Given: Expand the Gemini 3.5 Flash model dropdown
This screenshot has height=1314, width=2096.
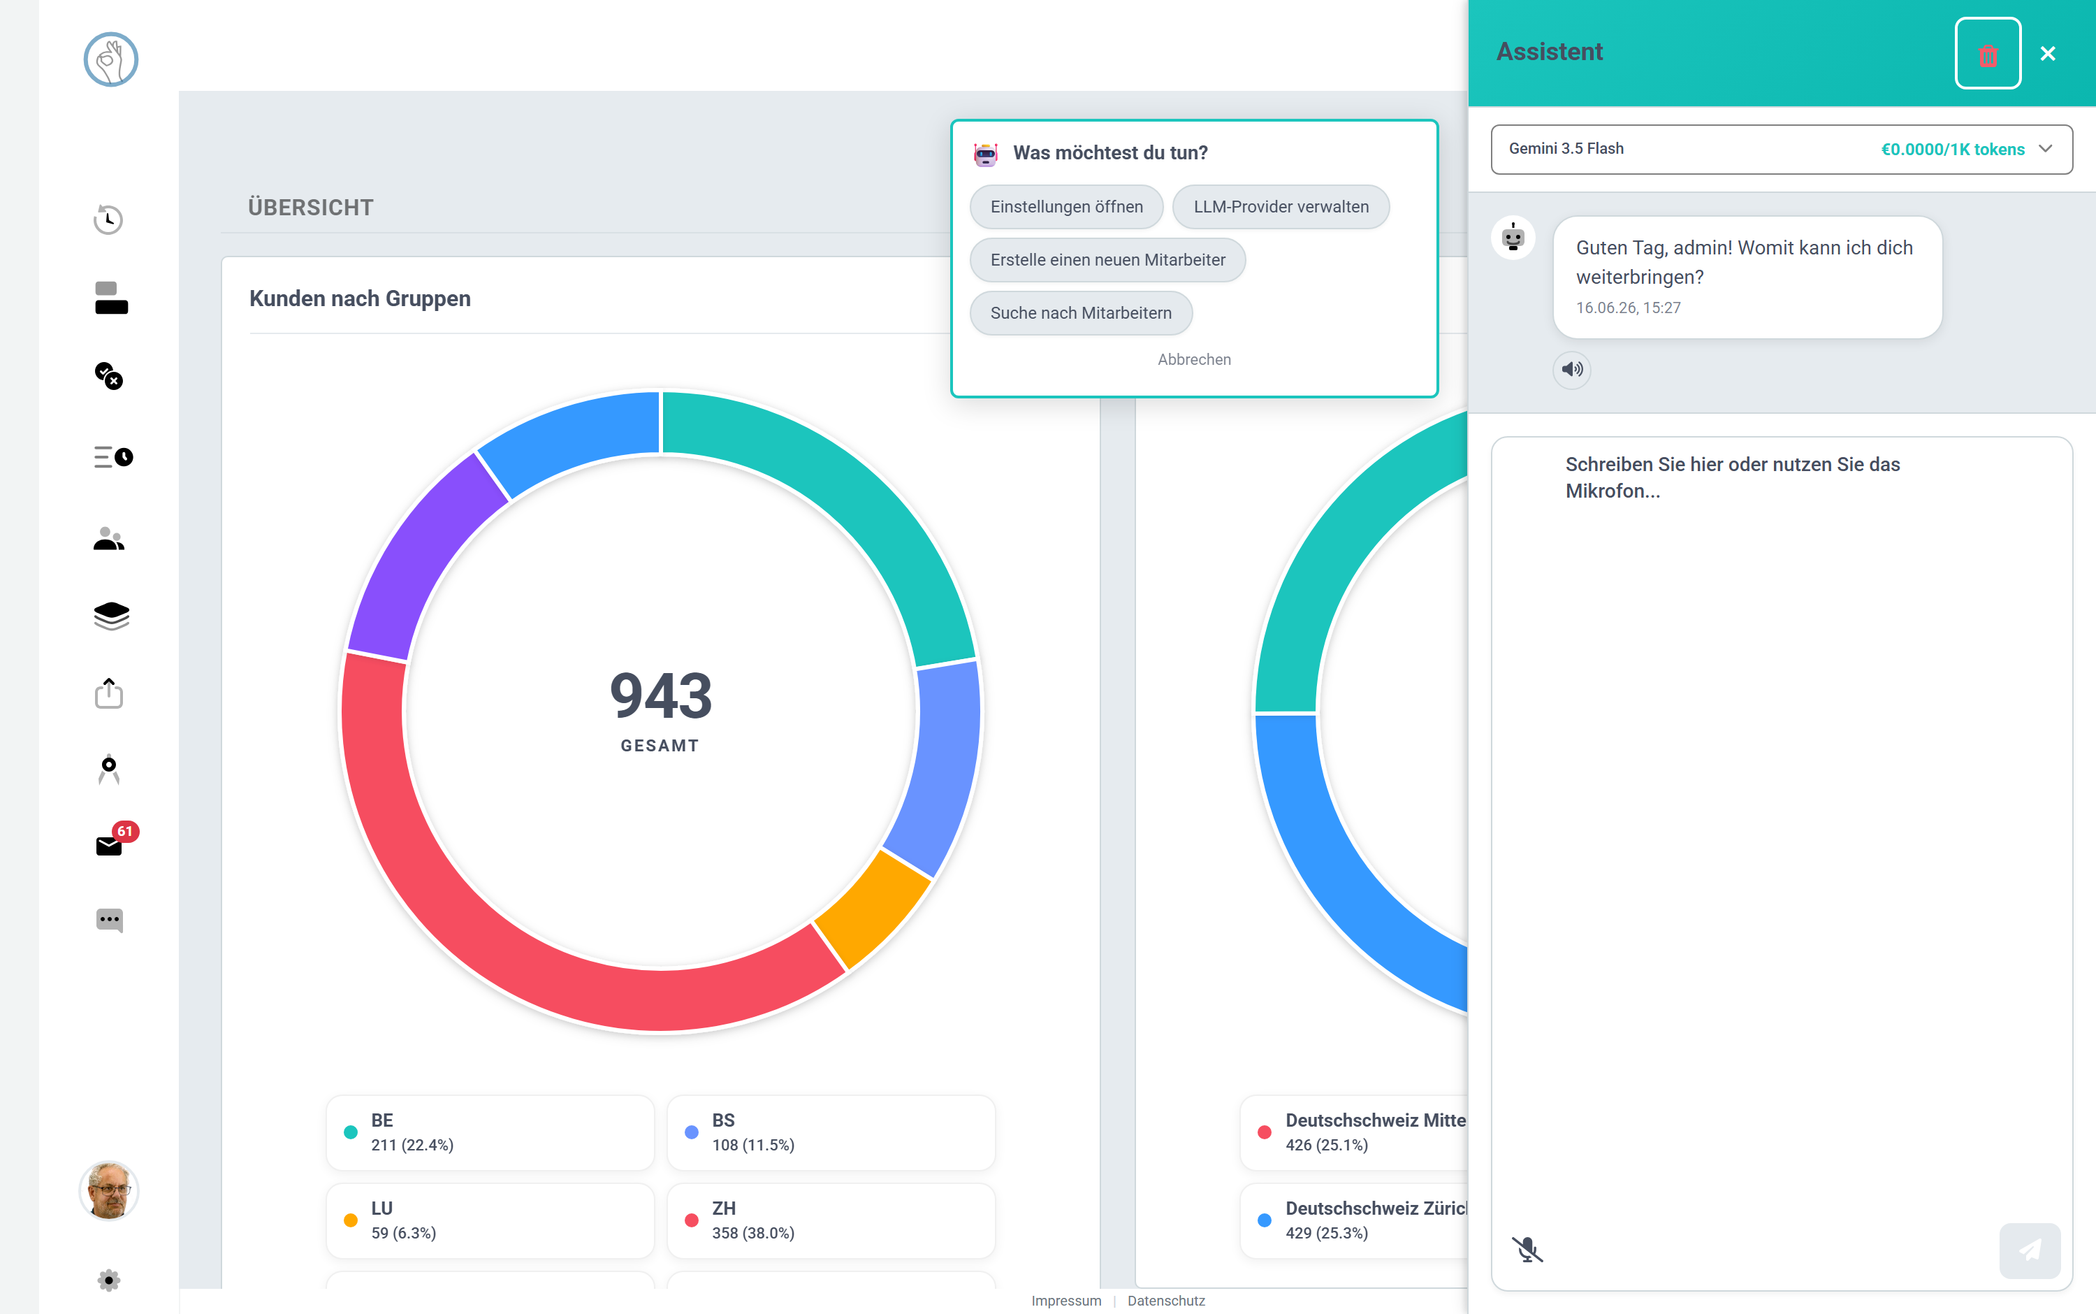Looking at the screenshot, I should 1782,150.
